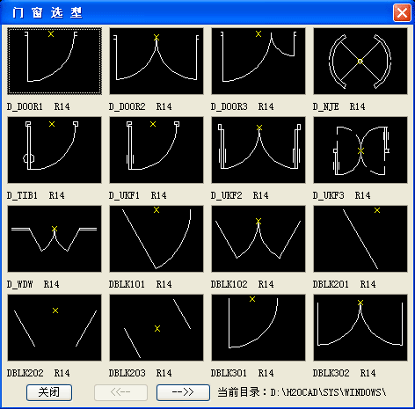Select the D_NJE revolving door symbol

pyautogui.click(x=360, y=61)
